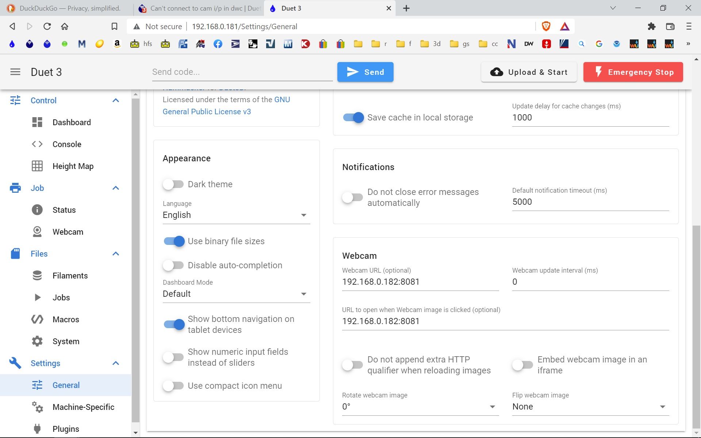The width and height of the screenshot is (701, 438).
Task: Open the browser extensions puzzle icon
Action: click(x=651, y=26)
